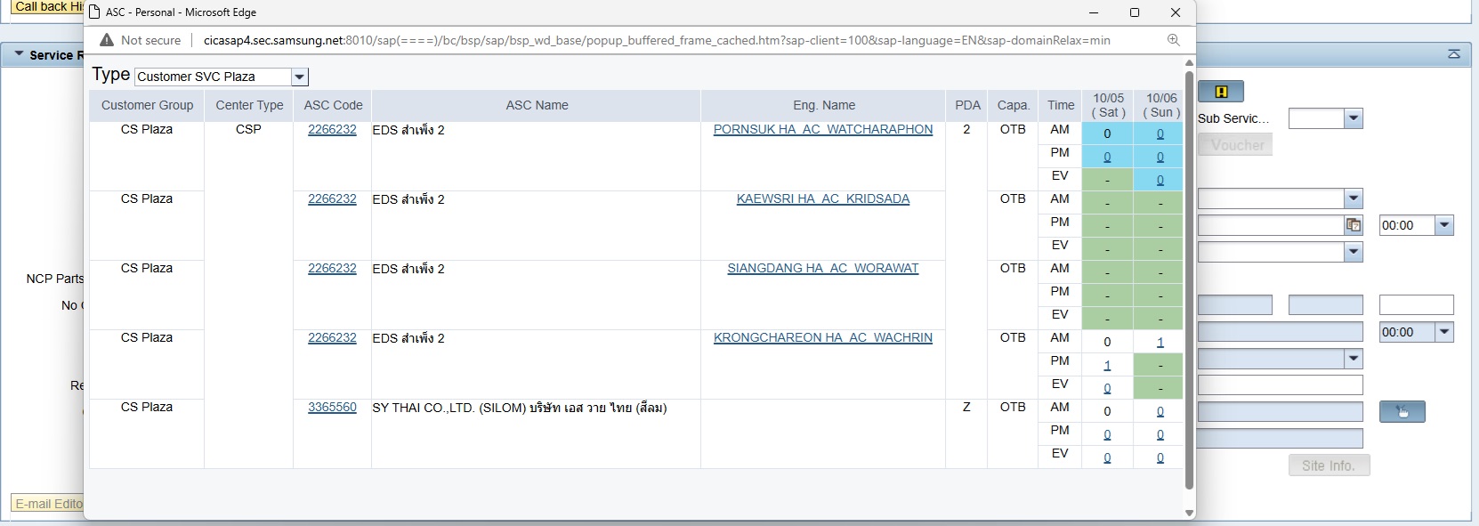Click the Center Type column header
Image resolution: width=1479 pixels, height=526 pixels.
coord(249,105)
